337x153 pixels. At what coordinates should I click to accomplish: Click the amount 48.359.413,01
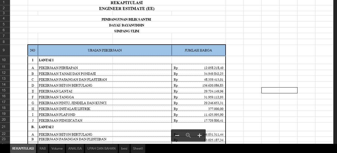click(x=214, y=80)
